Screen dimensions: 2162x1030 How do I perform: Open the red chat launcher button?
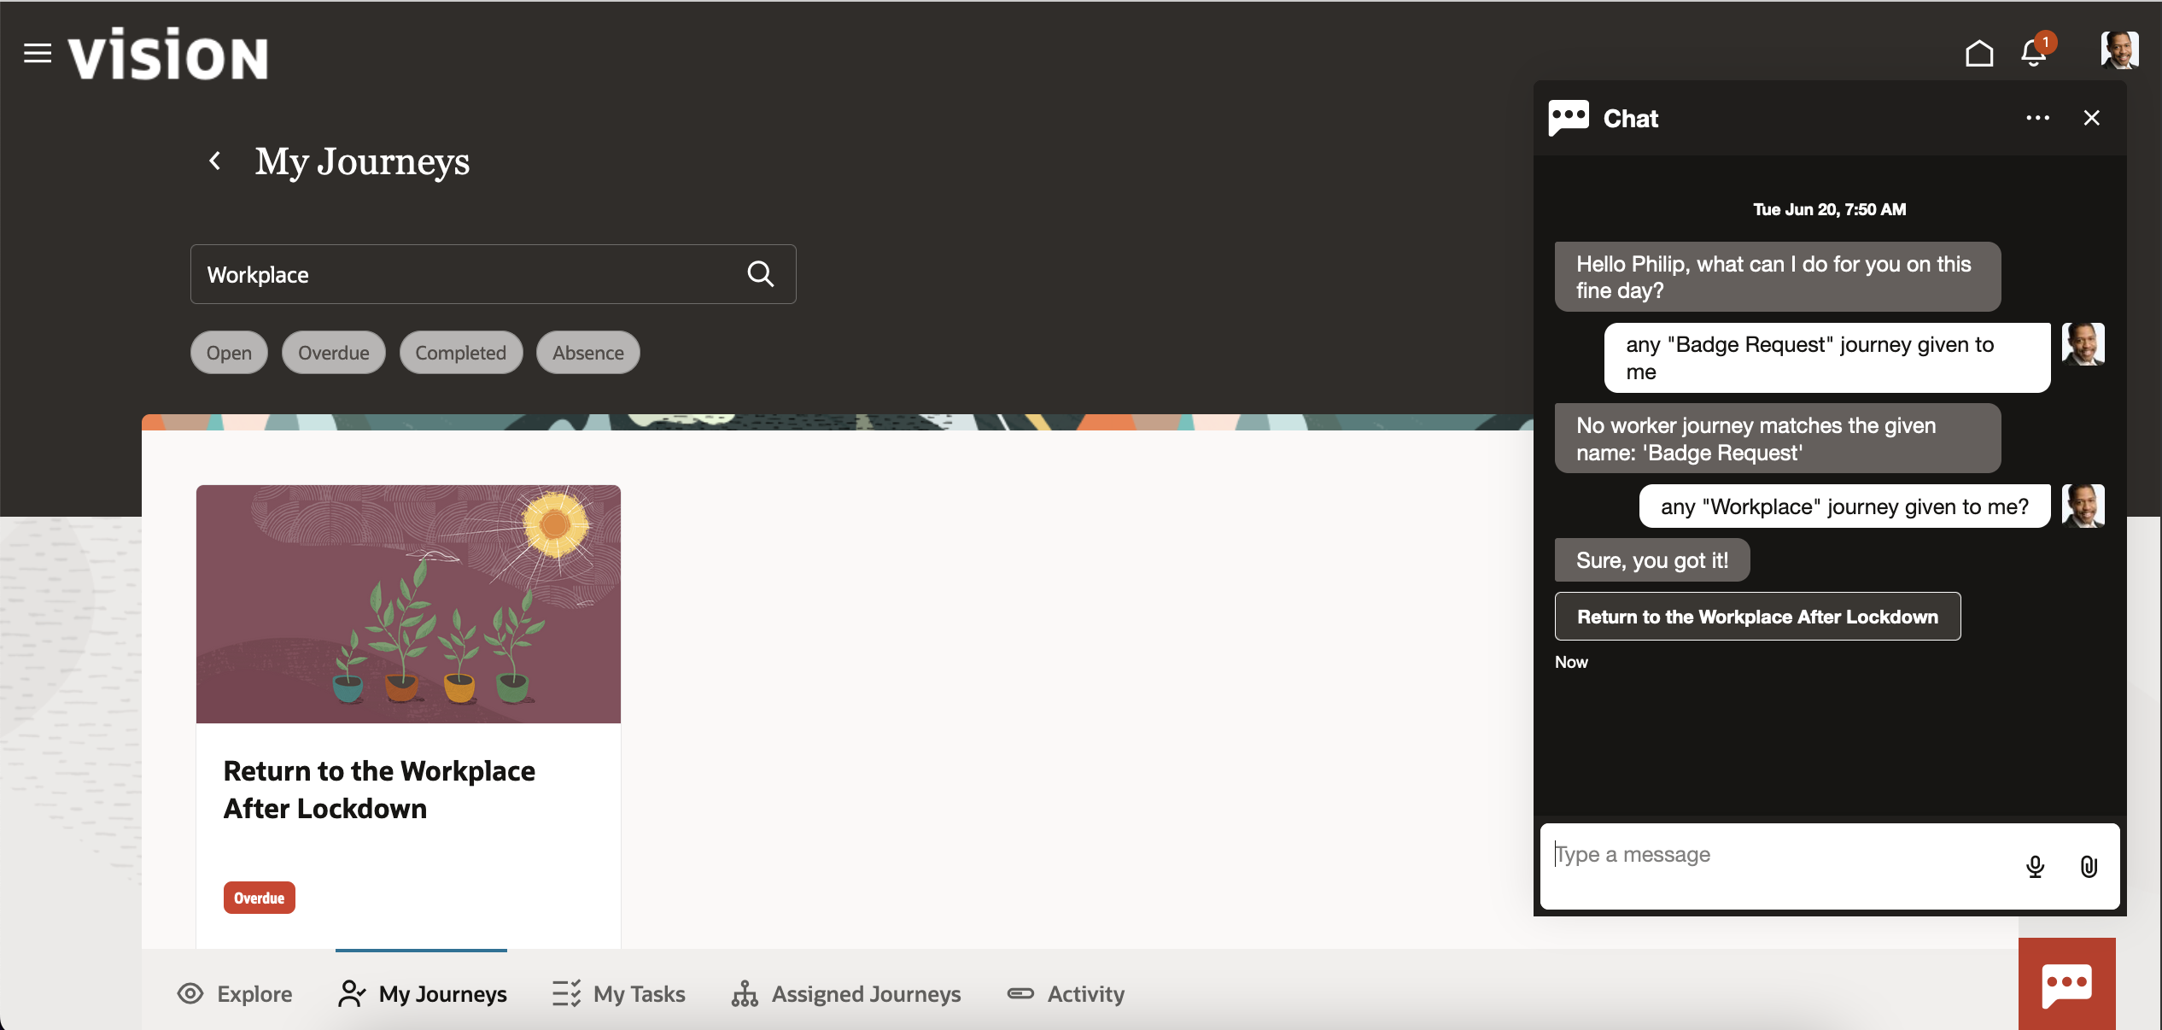pyautogui.click(x=2066, y=985)
